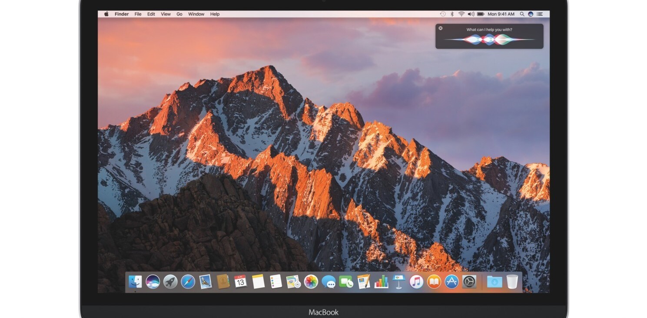
Task: Expand the Bluetooth status menu
Action: [x=452, y=14]
